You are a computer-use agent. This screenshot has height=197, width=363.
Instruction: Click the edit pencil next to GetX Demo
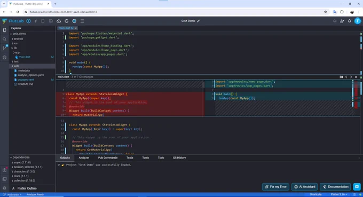pyautogui.click(x=199, y=21)
